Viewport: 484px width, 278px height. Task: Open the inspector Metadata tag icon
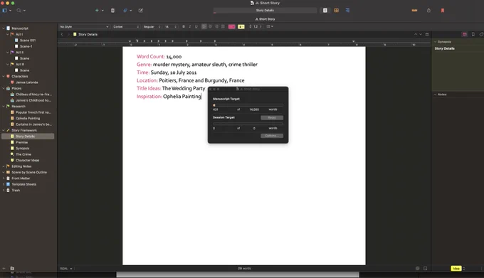pos(481,35)
